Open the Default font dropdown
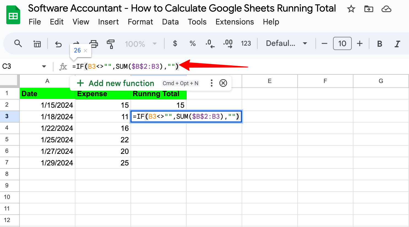Screen dimensions: 409x227 (x=286, y=43)
